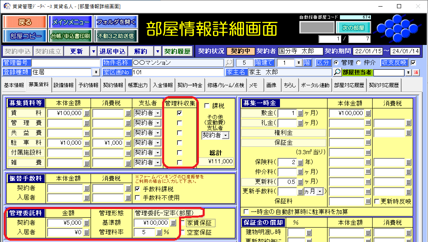Uncheck 管理料収集 checkbox for 賃料 row

pyautogui.click(x=179, y=113)
